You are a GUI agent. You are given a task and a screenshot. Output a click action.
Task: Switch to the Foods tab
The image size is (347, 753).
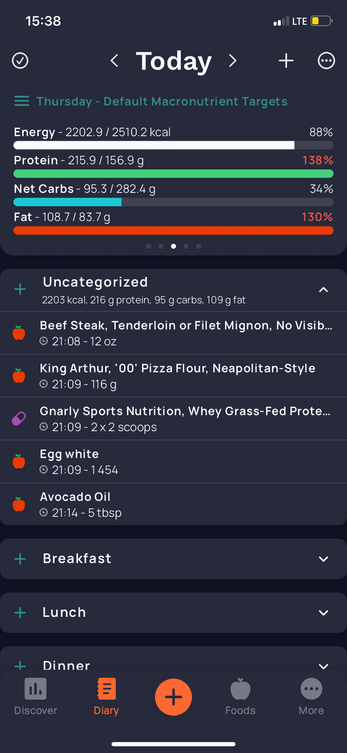pos(240,697)
